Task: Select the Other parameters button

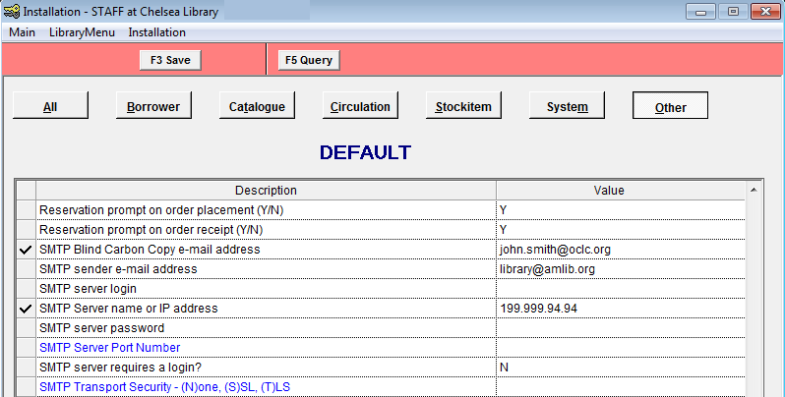Action: tap(670, 105)
